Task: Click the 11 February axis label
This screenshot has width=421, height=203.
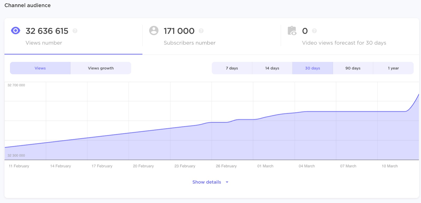Action: [19, 166]
